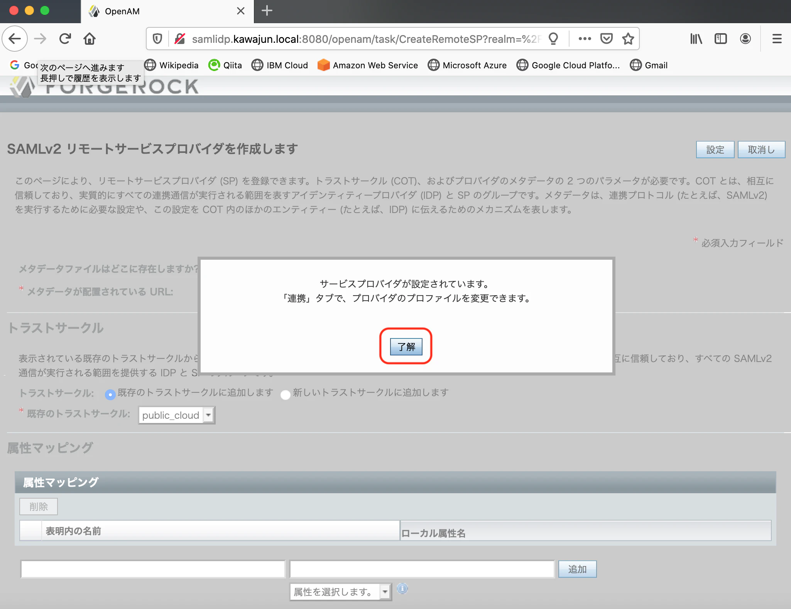Click the insecure connection padlock icon
The image size is (791, 609).
179,39
